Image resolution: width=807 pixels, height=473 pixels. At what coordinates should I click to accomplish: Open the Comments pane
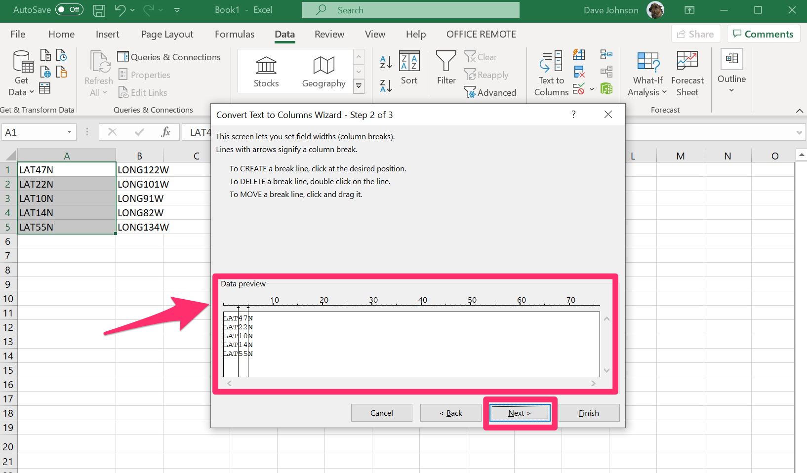(763, 34)
